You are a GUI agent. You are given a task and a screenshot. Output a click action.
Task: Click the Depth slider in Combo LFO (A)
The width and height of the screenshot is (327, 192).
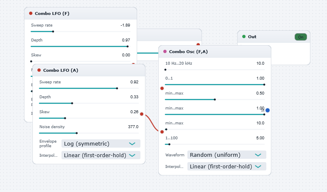click(x=89, y=103)
